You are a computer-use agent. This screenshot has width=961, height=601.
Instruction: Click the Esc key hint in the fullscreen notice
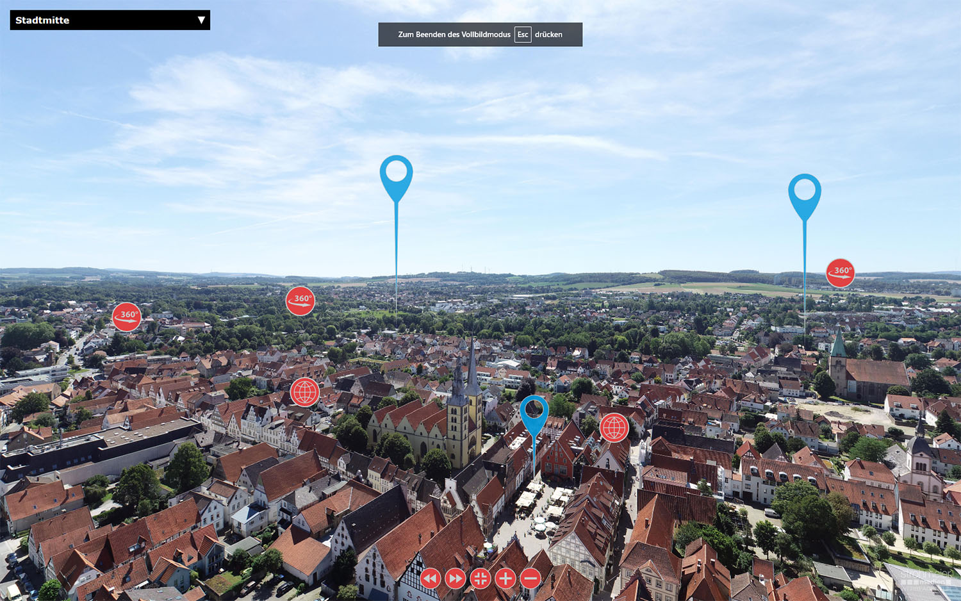[x=523, y=35]
